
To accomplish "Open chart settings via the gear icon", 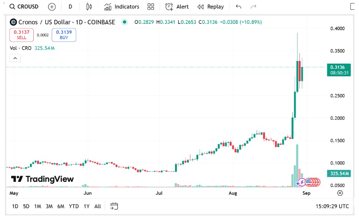I will click(x=340, y=193).
